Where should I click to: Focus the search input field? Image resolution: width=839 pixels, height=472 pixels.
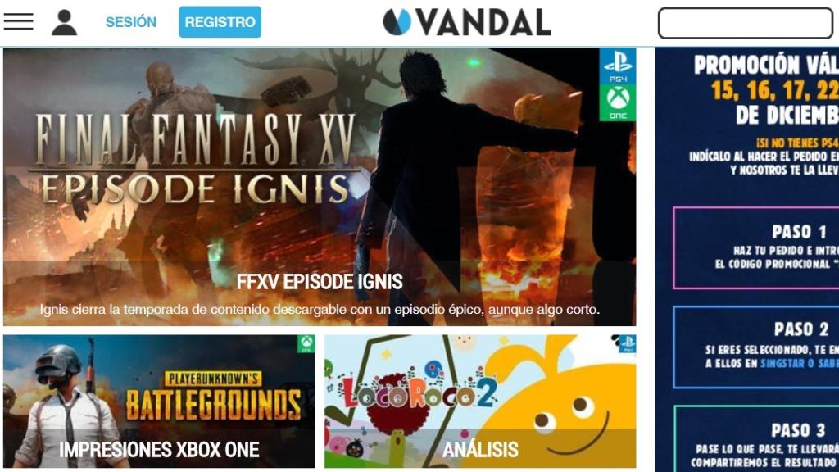[x=746, y=23]
